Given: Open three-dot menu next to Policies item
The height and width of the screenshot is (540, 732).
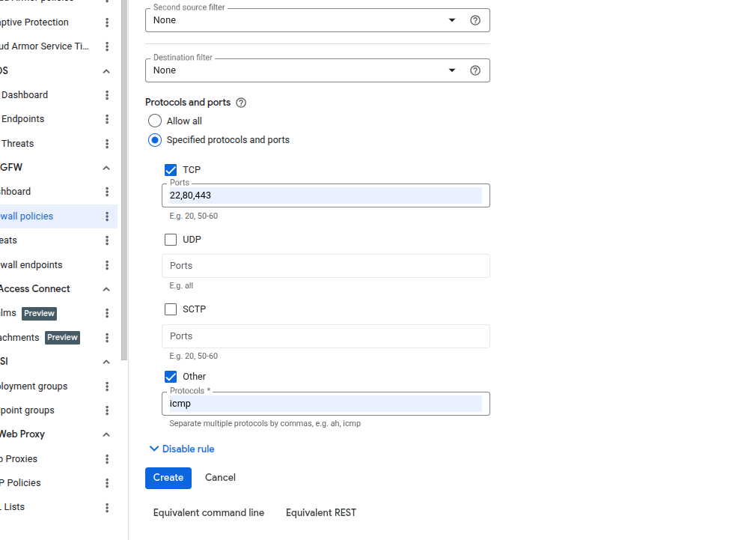Looking at the screenshot, I should pyautogui.click(x=107, y=483).
